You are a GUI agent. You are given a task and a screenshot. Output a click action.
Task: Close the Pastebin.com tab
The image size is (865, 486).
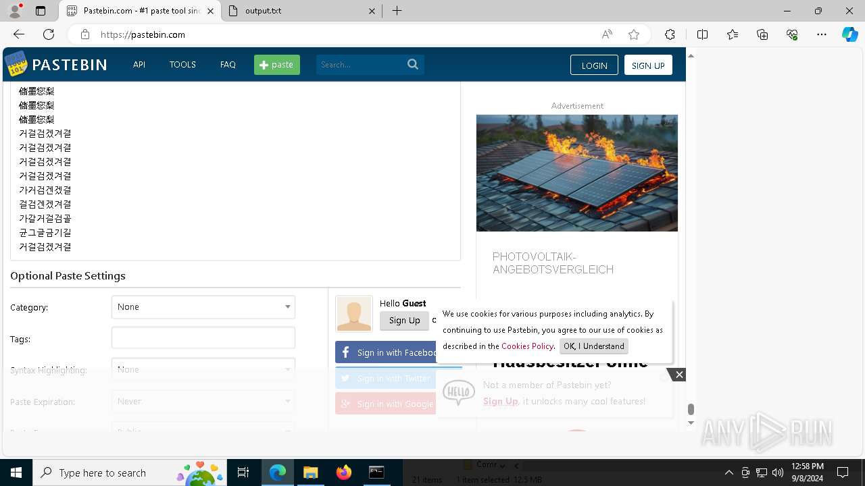(211, 11)
